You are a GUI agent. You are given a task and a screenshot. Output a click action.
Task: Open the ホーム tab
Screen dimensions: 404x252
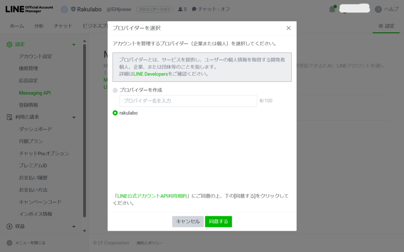click(17, 26)
